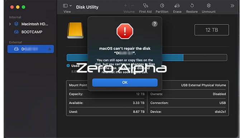
Task: Open the View sidebar icon
Action: [x=65, y=6]
